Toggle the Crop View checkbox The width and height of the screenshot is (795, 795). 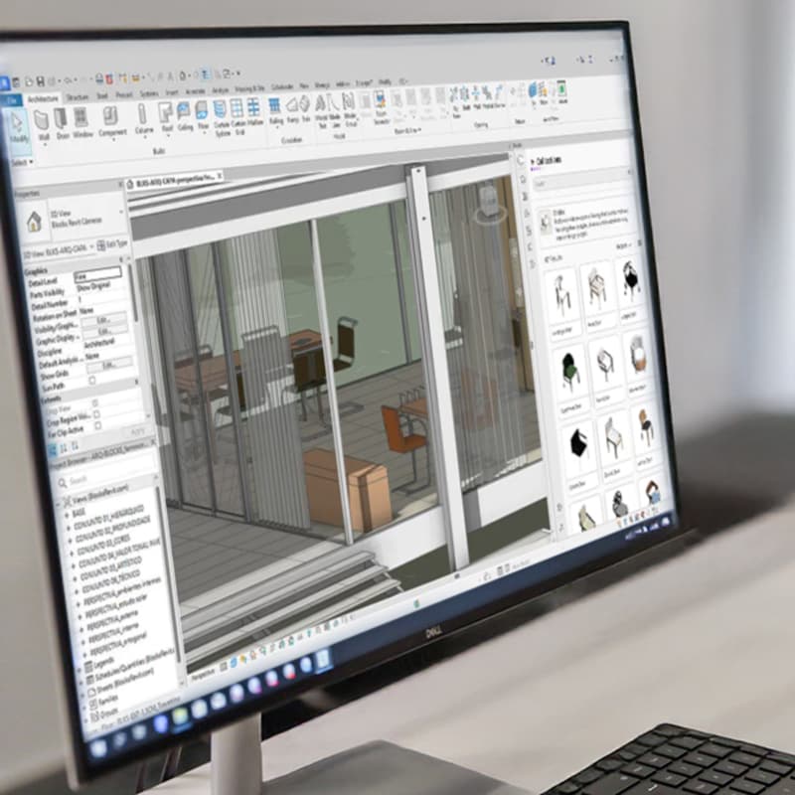tap(94, 402)
